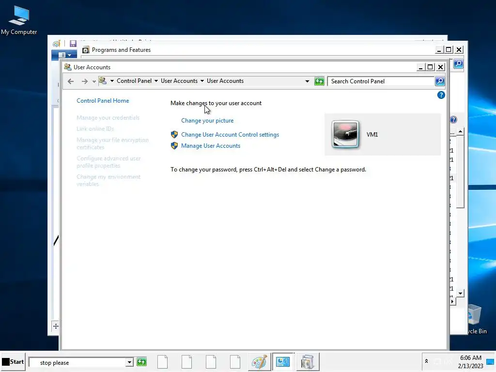The height and width of the screenshot is (372, 496).
Task: Expand arrow after Control Panel breadcrumb
Action: pyautogui.click(x=156, y=81)
